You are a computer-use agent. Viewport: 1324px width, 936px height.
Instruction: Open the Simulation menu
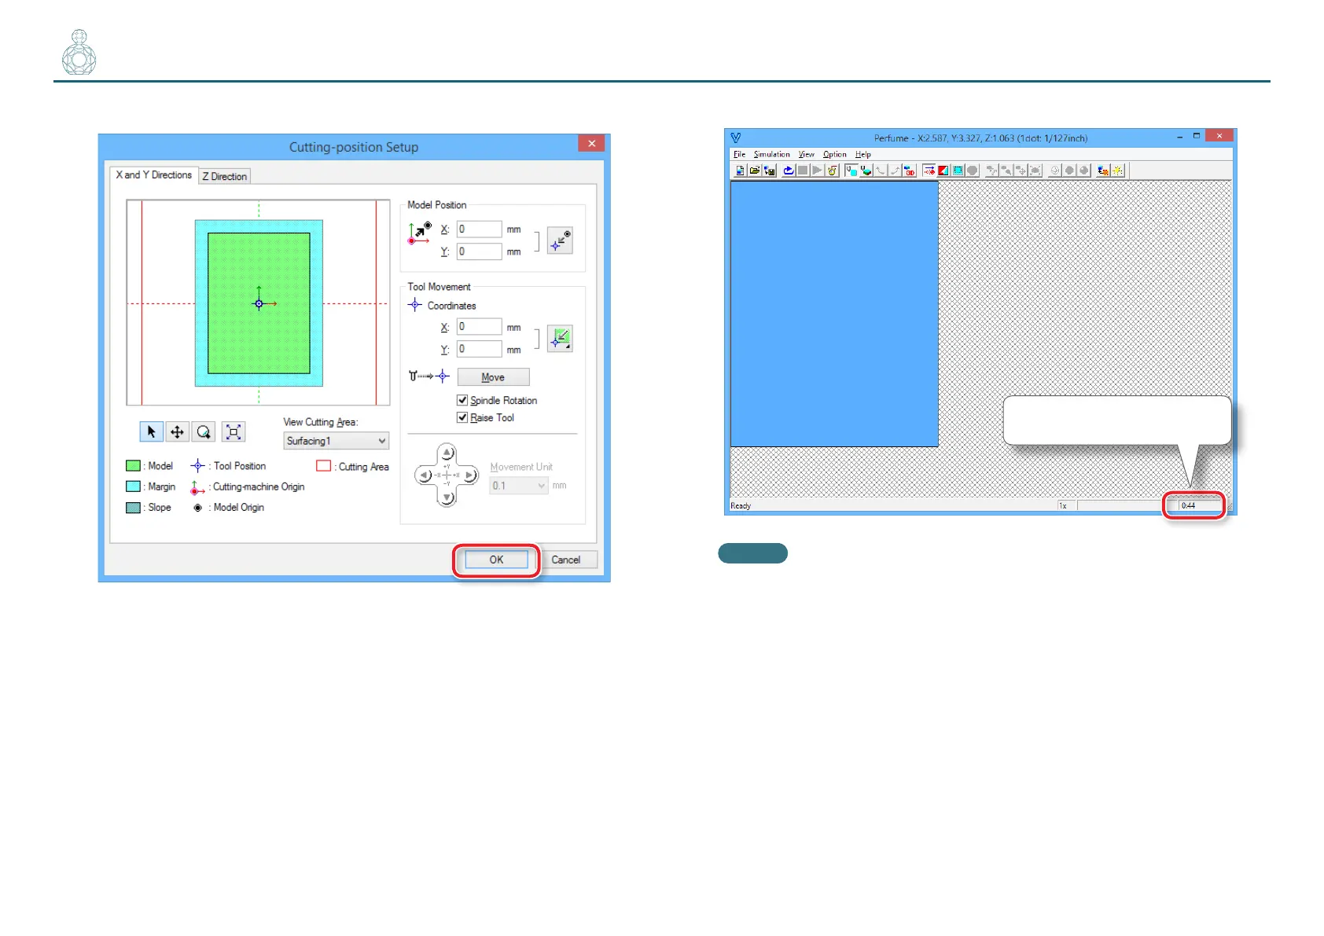coord(772,154)
